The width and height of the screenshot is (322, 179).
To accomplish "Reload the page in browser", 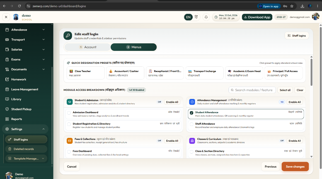I will (x=19, y=6).
